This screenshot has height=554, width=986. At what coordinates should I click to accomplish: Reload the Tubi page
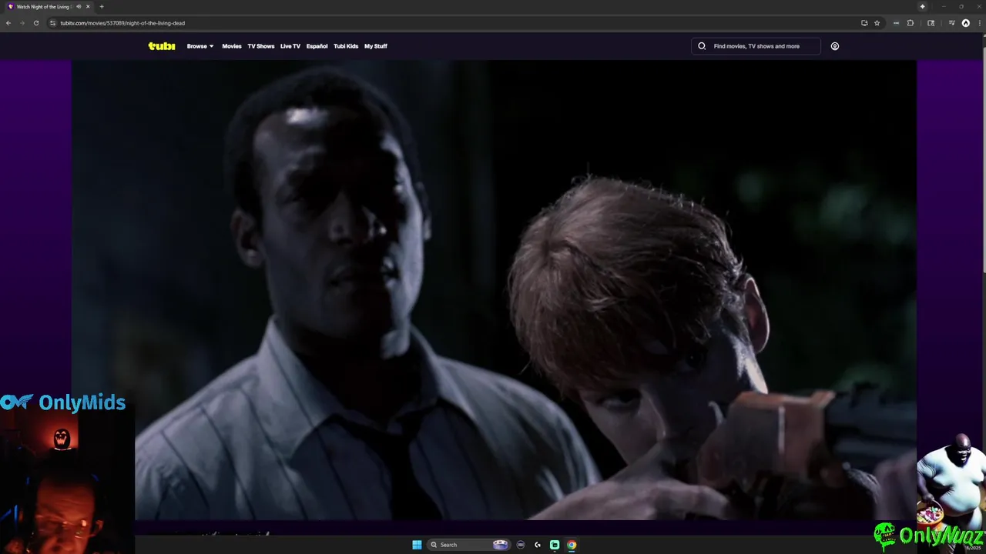[x=35, y=23]
